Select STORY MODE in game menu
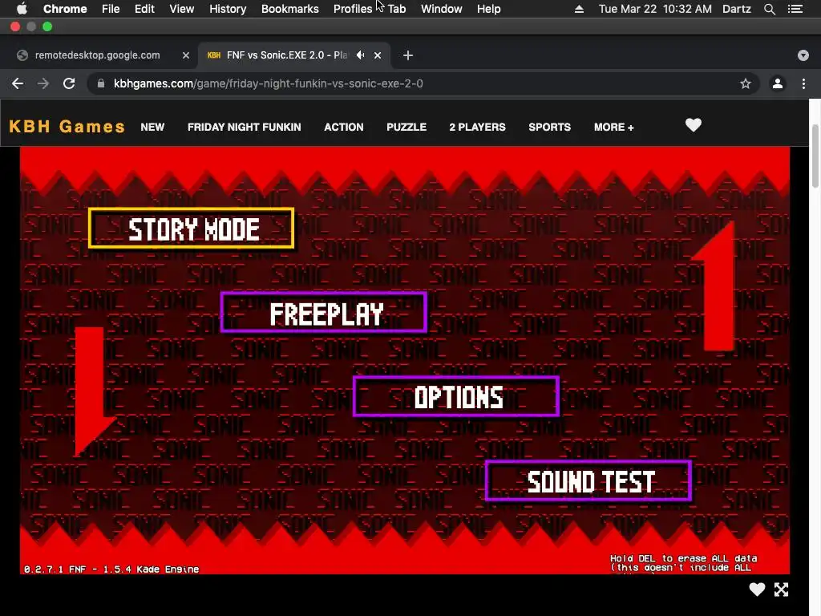This screenshot has width=821, height=616. click(191, 229)
